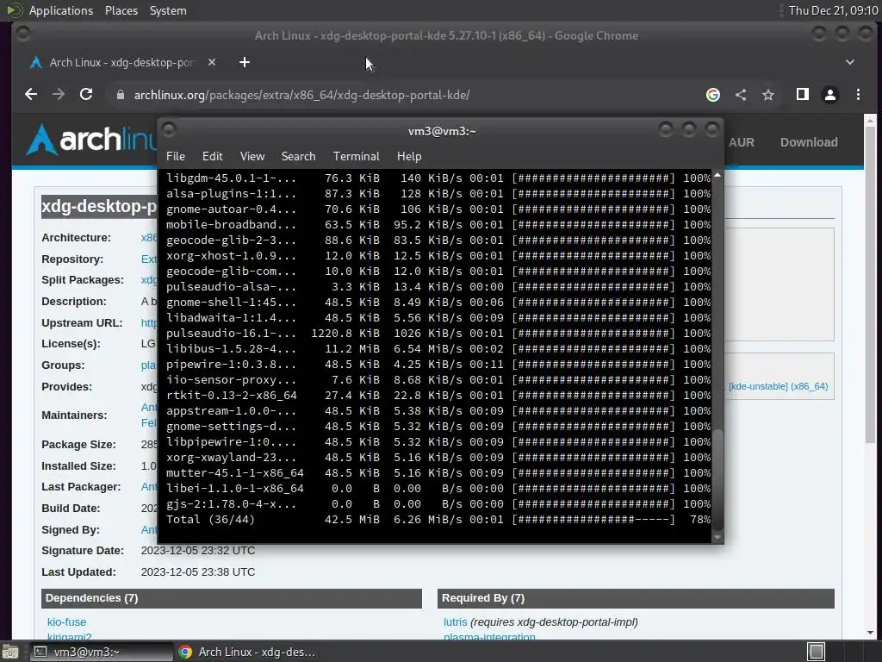Bookmark this page with the star icon
The image size is (882, 662).
point(768,95)
